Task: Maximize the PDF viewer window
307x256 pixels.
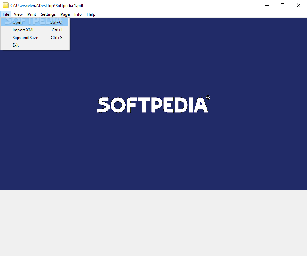Action: (283, 5)
